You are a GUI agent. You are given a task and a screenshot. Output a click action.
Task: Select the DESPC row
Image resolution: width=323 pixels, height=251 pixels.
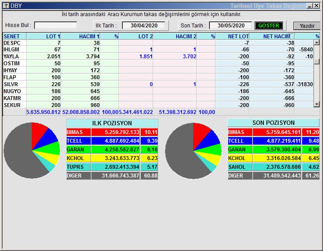158,43
